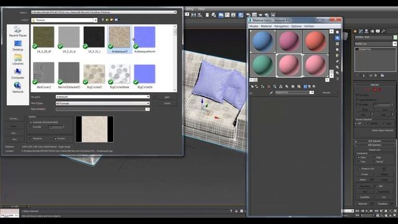Open the Navigation menu in Material Editor
This screenshot has width=398, height=224.
coord(281,26)
